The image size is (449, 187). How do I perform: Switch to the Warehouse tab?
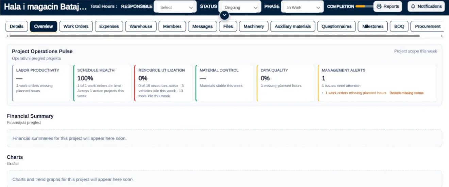click(141, 27)
